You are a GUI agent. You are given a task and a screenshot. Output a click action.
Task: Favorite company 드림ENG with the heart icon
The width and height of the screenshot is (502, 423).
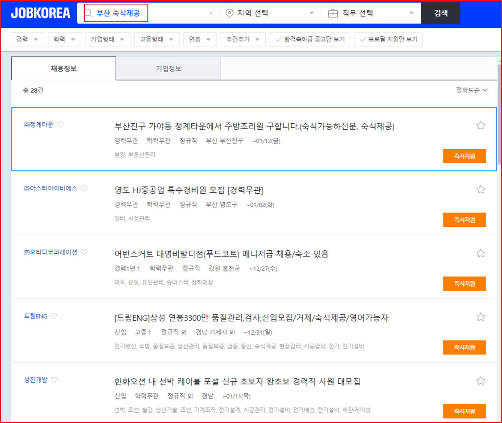pyautogui.click(x=54, y=316)
